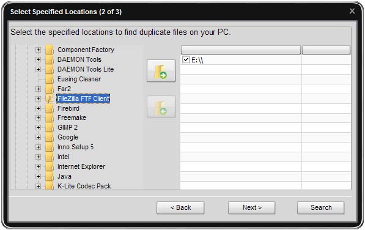Expand the Firebird folder node

tap(38, 108)
